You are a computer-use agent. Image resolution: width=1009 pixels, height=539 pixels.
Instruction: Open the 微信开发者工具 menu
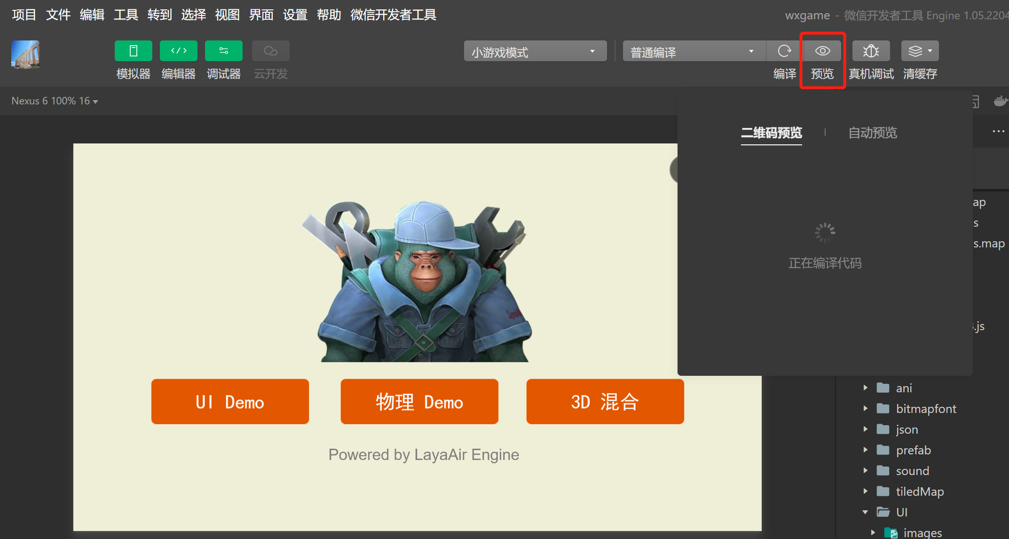(393, 15)
